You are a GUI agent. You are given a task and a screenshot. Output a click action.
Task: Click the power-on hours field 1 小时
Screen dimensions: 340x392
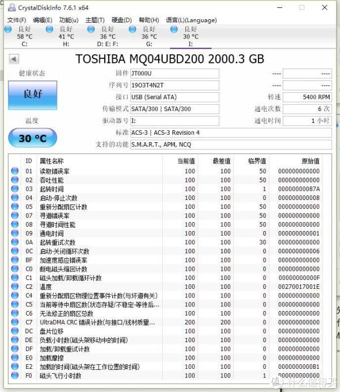point(307,121)
